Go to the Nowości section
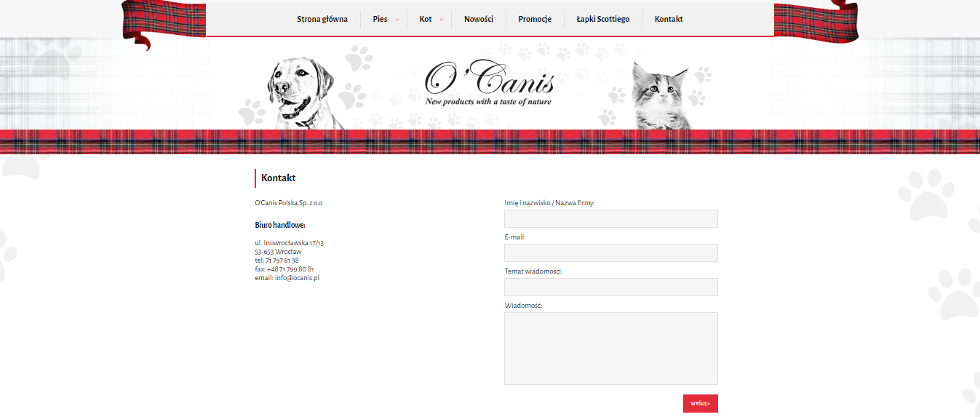Screen dimensions: 980x417 click(479, 19)
